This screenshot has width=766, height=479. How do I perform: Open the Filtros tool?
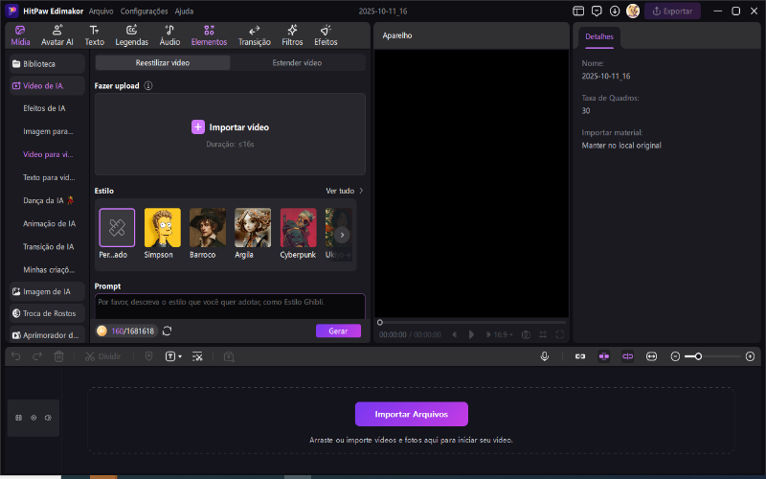[x=292, y=35]
